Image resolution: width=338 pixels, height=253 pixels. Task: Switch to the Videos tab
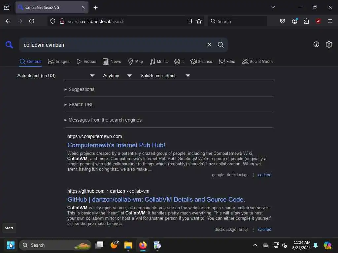86,62
